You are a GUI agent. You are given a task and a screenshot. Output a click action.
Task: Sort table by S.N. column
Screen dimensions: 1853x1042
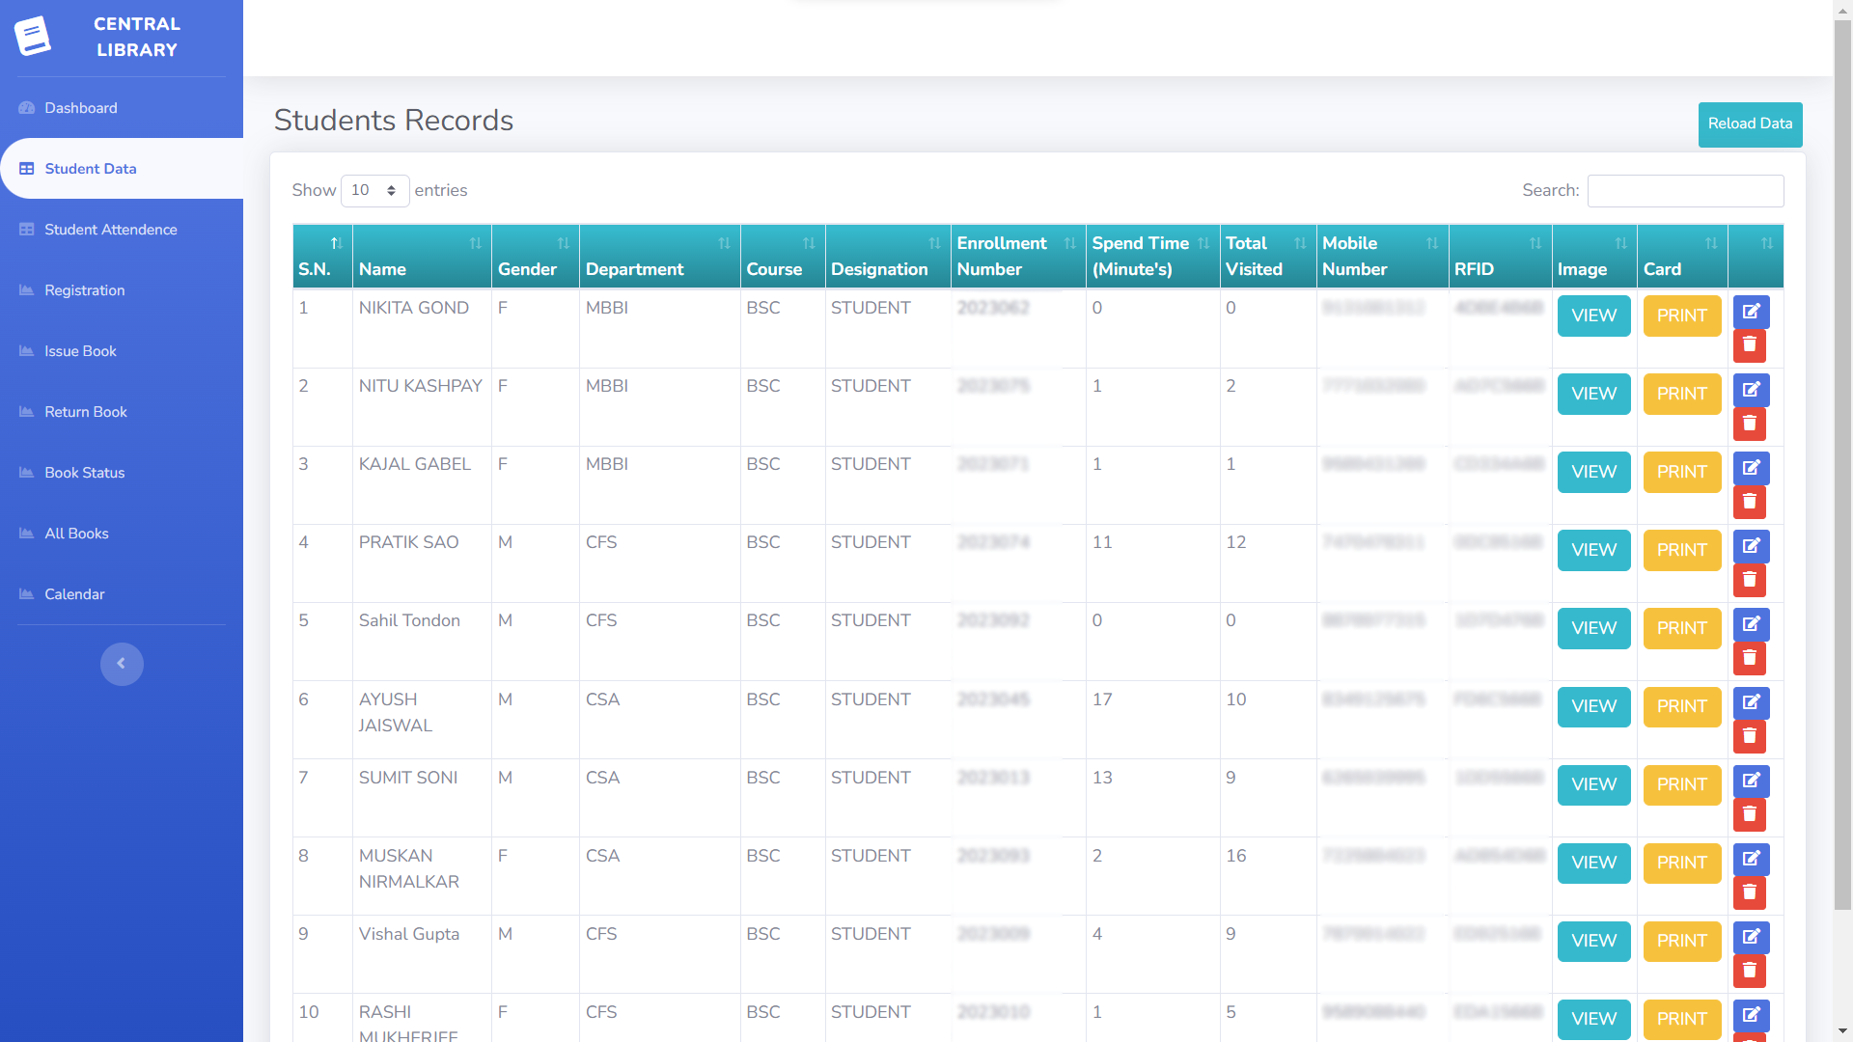[x=322, y=257]
